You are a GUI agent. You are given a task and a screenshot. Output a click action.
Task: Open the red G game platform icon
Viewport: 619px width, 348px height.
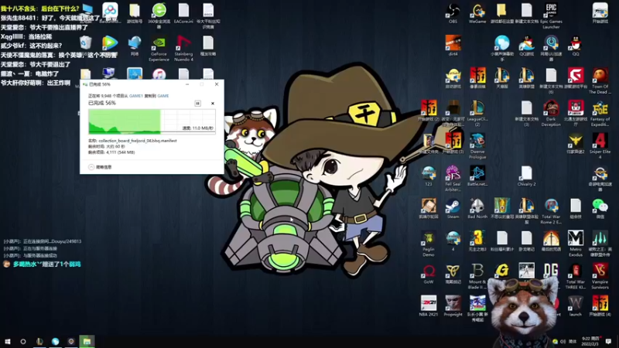[x=576, y=76]
